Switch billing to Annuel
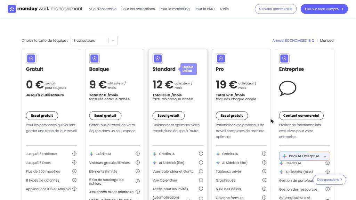Viewport: 356px width, 200px height. click(x=293, y=41)
